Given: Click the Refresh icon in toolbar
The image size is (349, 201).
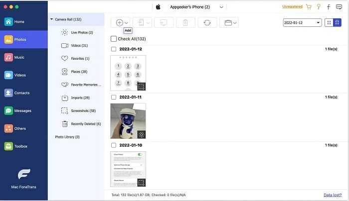Looking at the screenshot, I should point(207,23).
